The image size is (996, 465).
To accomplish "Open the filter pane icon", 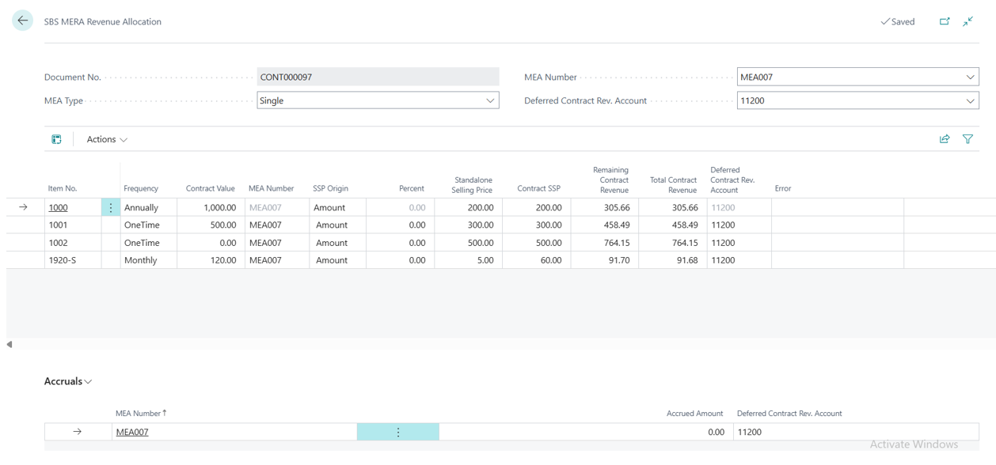I will [x=967, y=139].
